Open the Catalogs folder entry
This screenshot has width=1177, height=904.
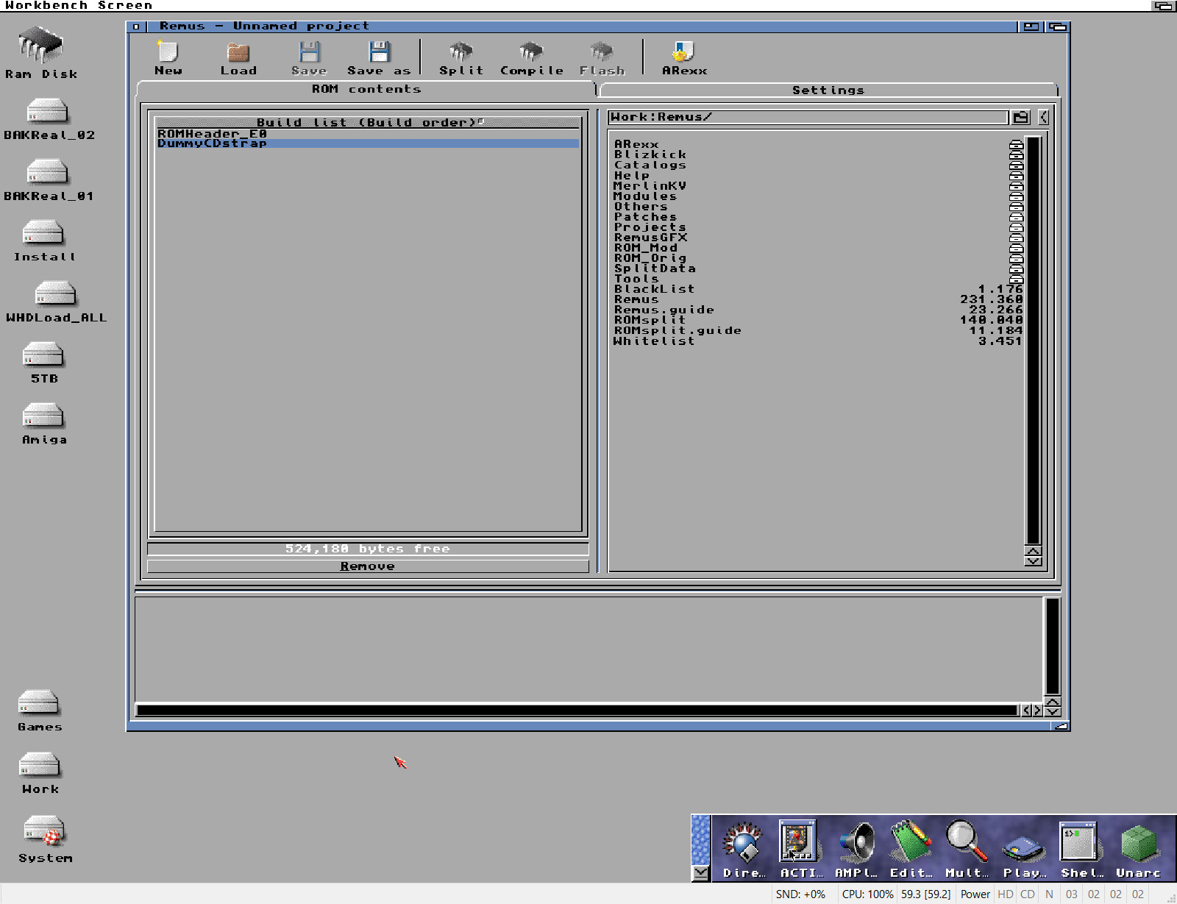(818, 166)
